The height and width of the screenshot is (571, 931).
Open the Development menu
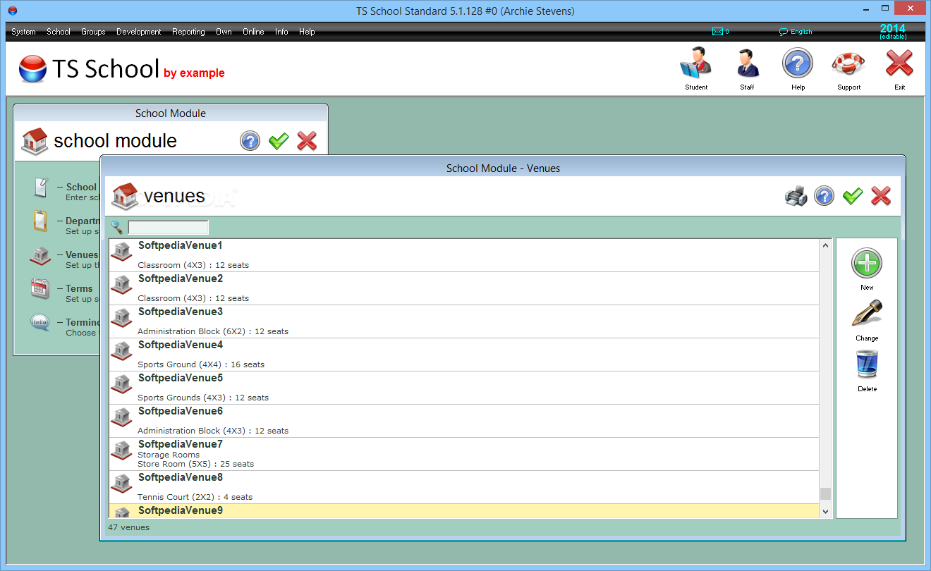[139, 32]
